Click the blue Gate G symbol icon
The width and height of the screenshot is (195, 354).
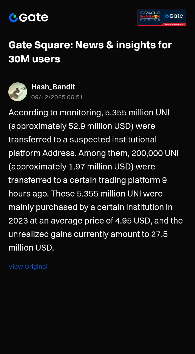tap(13, 18)
